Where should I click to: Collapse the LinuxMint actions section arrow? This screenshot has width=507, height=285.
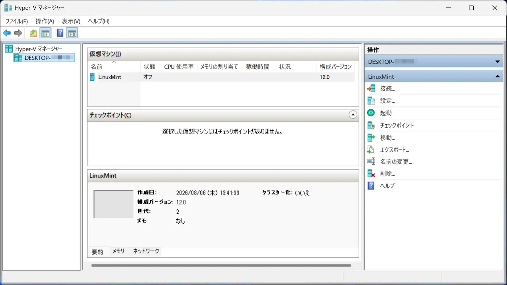click(497, 76)
